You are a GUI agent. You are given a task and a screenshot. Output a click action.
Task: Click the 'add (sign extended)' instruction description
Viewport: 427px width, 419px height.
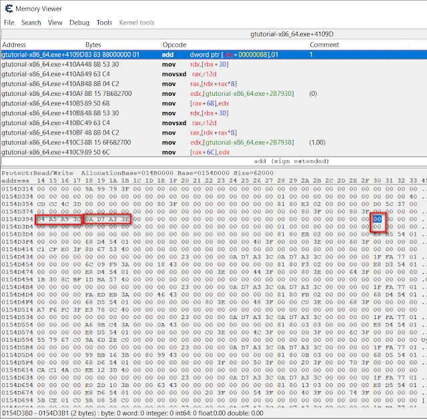(x=292, y=161)
